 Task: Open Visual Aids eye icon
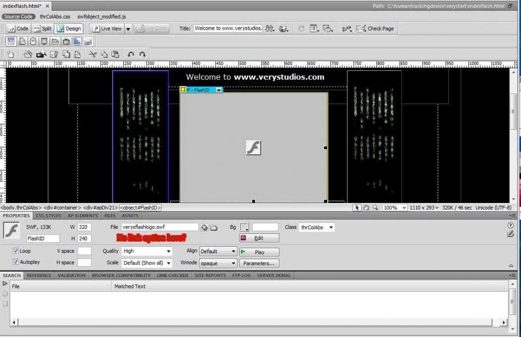328,29
